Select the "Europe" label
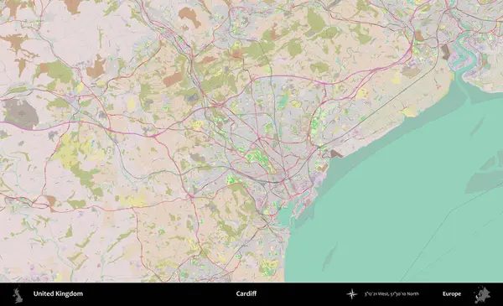 pyautogui.click(x=452, y=294)
